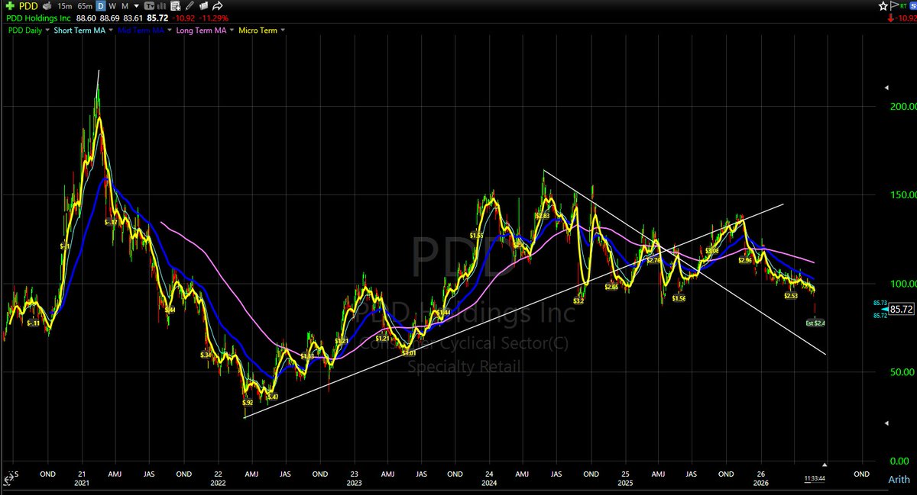Screen dimensions: 917x495
Task: Click the $1.56 earnings marker in 2025
Action: [679, 299]
